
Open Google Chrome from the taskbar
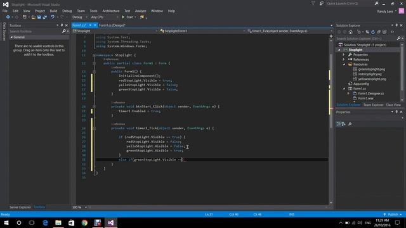pyautogui.click(x=84, y=222)
